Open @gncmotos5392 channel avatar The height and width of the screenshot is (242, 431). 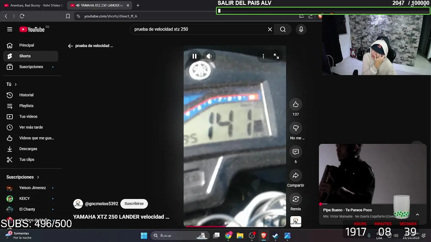pyautogui.click(x=78, y=204)
